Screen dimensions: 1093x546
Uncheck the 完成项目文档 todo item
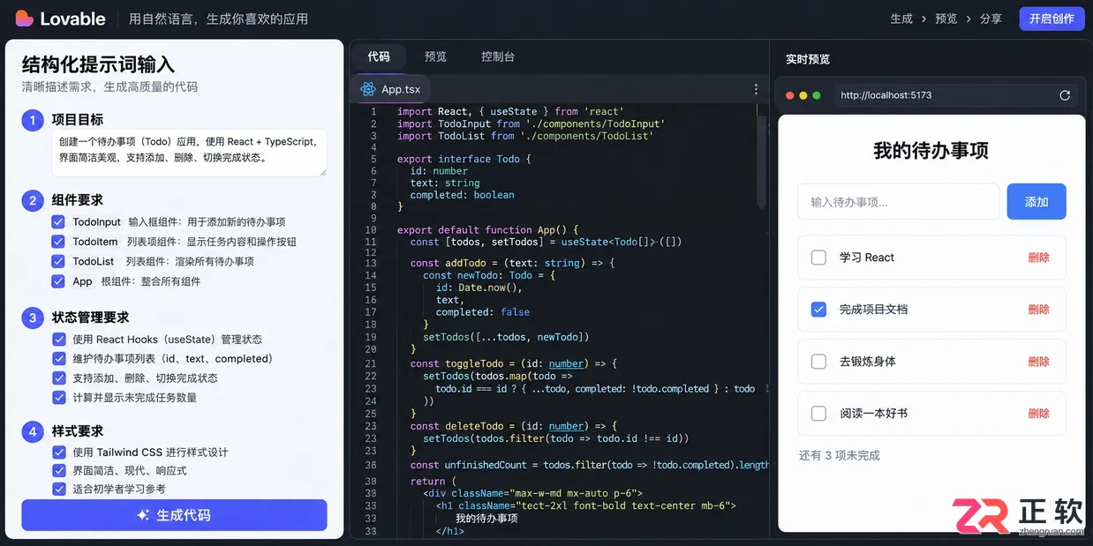(818, 310)
